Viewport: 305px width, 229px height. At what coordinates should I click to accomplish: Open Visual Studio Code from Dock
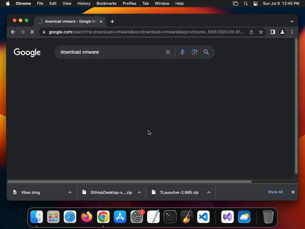click(x=203, y=217)
